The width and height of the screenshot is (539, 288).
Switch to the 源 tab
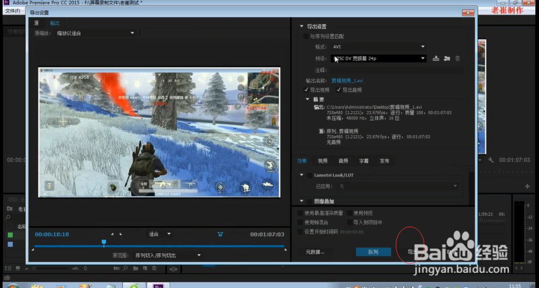37,23
